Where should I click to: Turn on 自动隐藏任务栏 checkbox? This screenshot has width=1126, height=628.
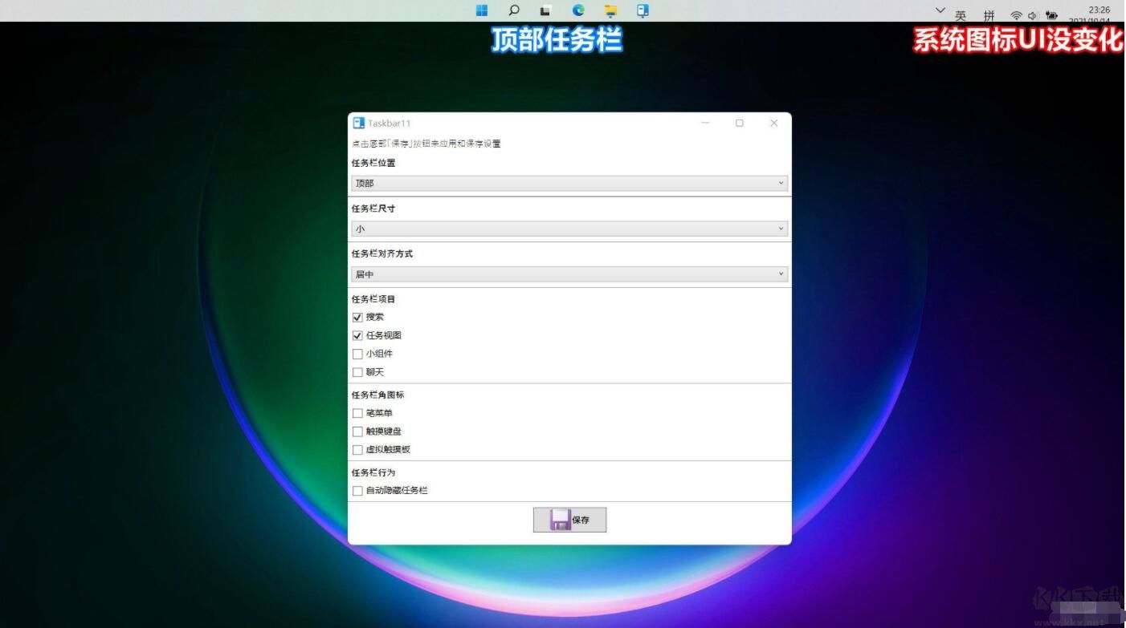[357, 491]
